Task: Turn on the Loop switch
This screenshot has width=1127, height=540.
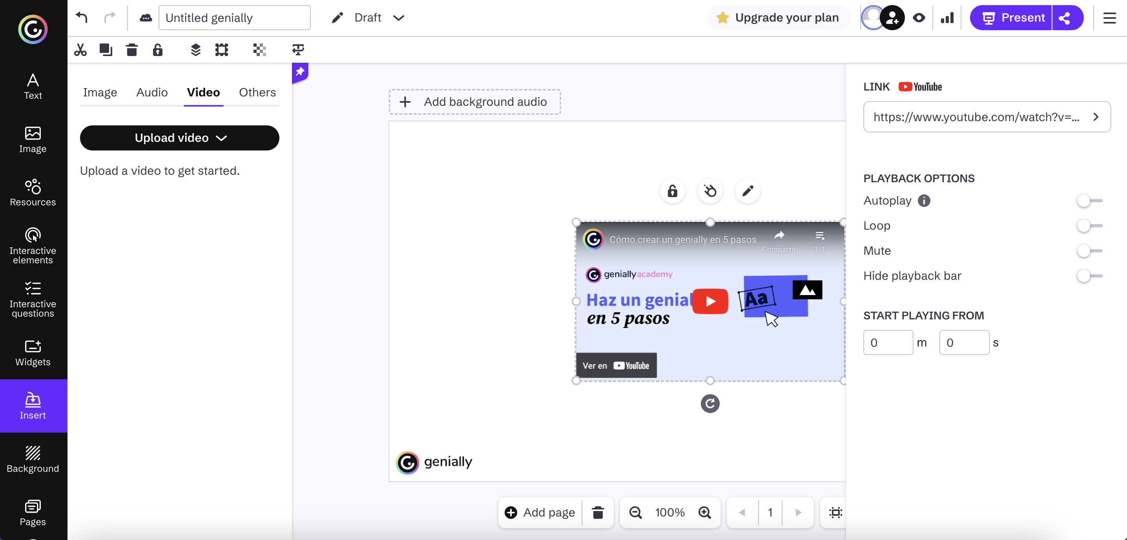Action: pos(1089,226)
